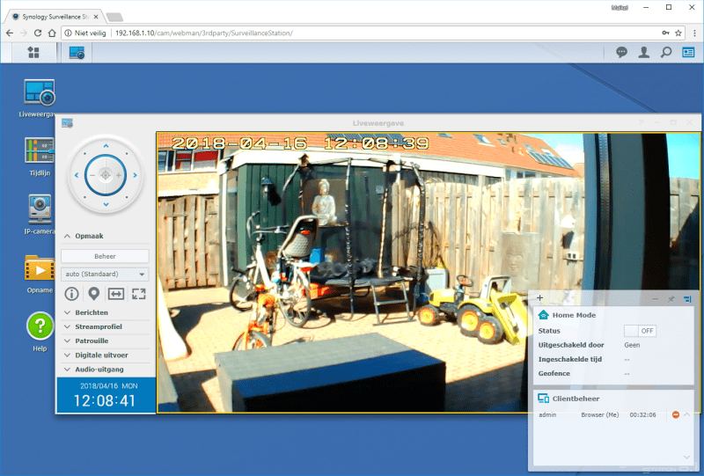Open a new browser tab
Viewport: 704px width, 476px height.
coord(114,17)
